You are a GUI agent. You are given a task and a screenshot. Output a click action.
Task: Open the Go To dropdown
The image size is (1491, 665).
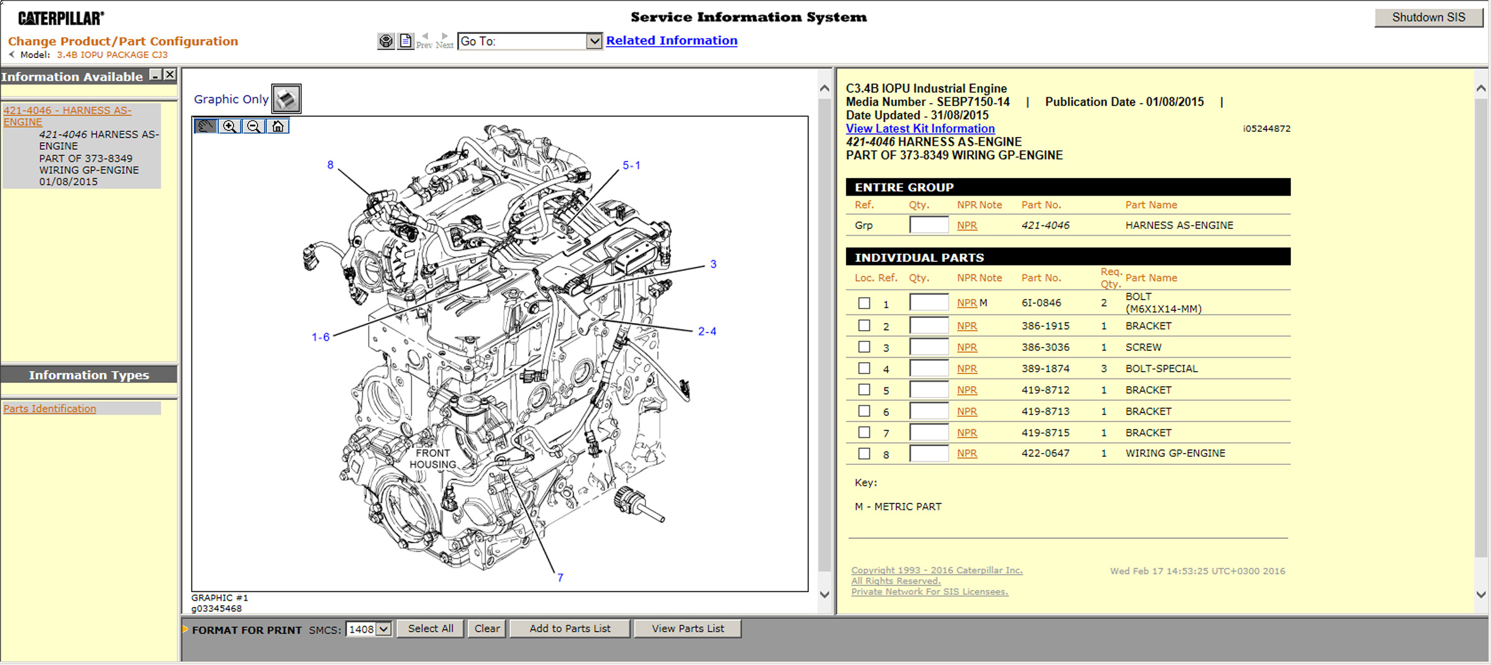[593, 41]
